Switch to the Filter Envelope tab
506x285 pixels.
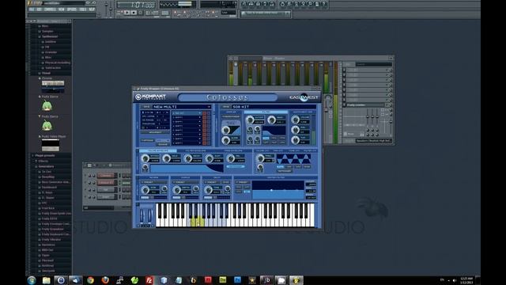[195, 150]
